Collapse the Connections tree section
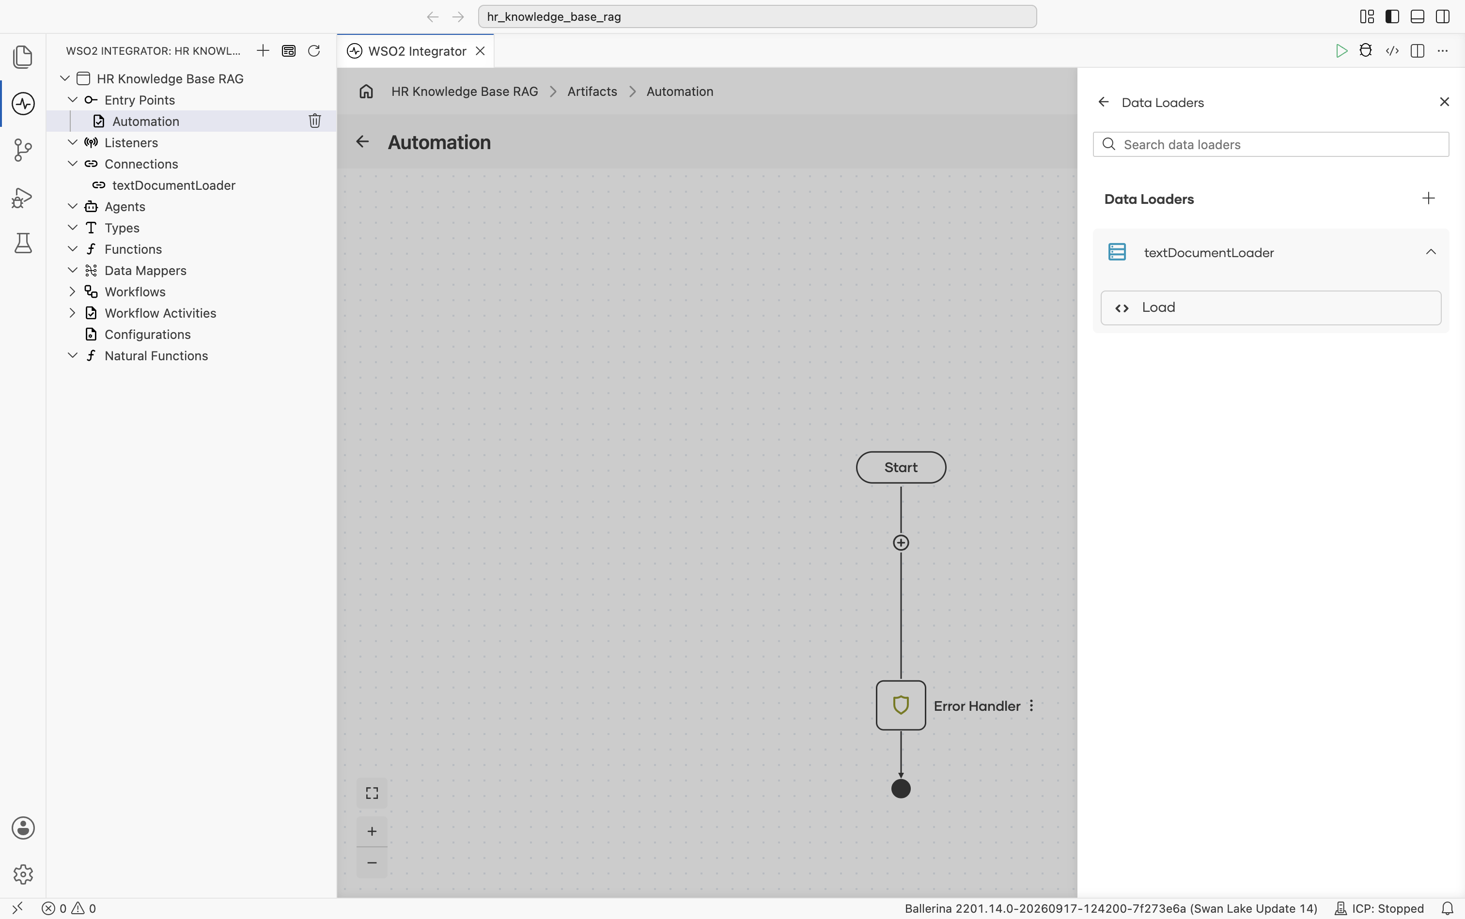Viewport: 1465px width, 919px height. 72,164
